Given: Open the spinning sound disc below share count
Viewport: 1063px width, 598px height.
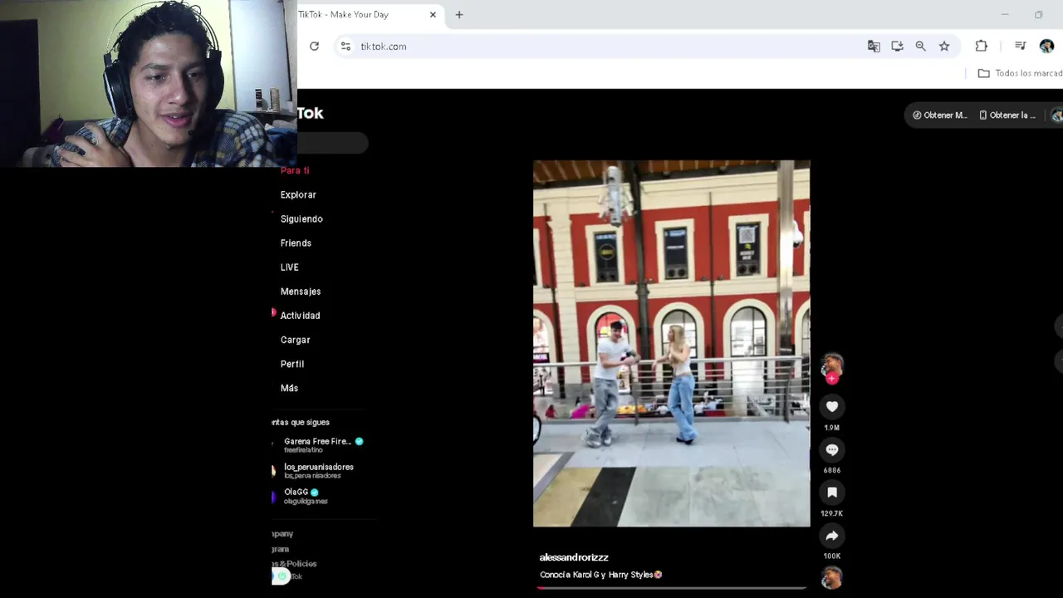Looking at the screenshot, I should coord(831,577).
